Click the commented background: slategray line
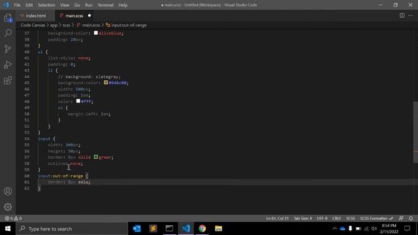The height and width of the screenshot is (235, 418). click(89, 76)
